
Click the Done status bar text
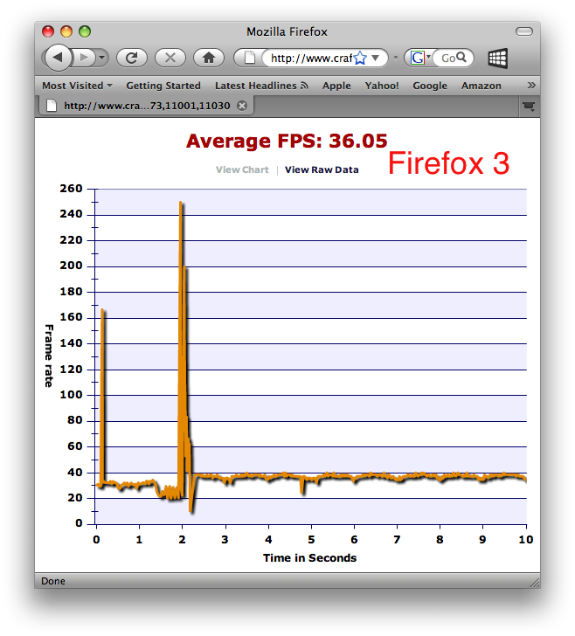(53, 581)
